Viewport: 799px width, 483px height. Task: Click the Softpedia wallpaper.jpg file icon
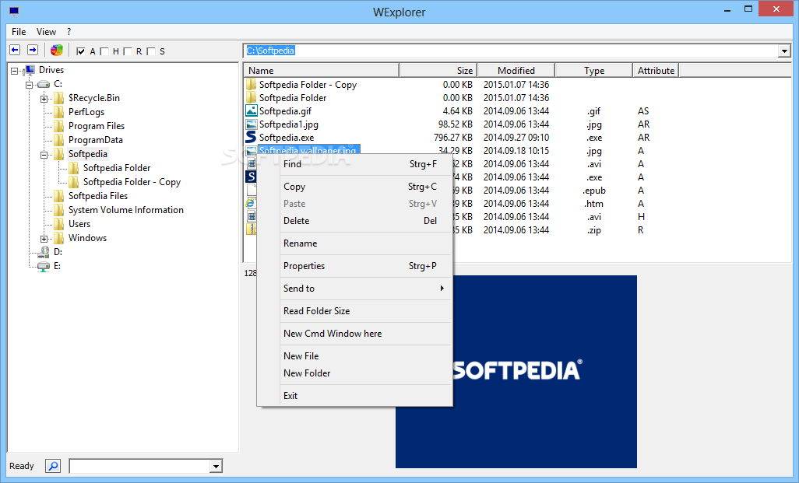(x=252, y=150)
